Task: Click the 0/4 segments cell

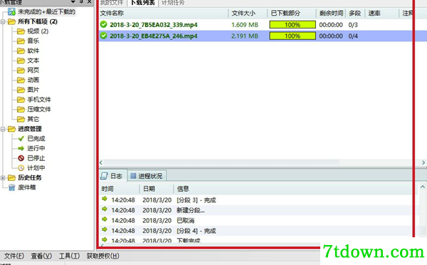Action: click(353, 36)
